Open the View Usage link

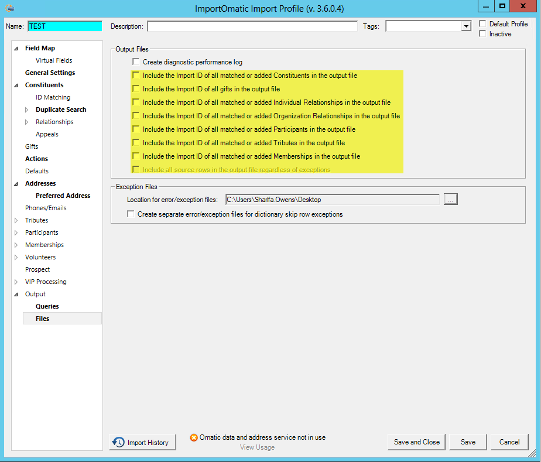coord(257,447)
